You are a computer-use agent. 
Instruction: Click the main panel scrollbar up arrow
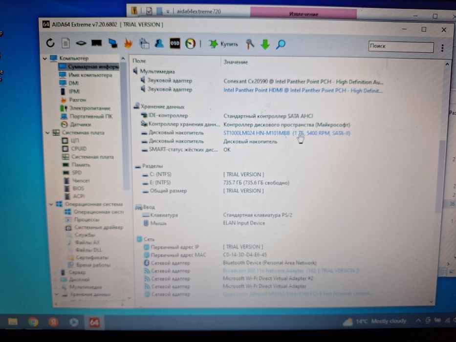(x=447, y=64)
